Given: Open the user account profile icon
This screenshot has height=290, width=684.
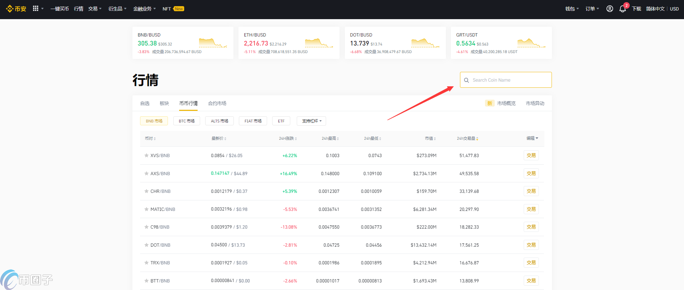Looking at the screenshot, I should point(610,9).
